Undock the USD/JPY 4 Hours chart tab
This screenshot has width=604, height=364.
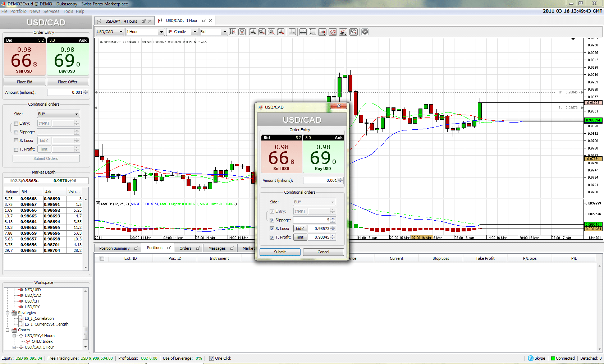(144, 21)
